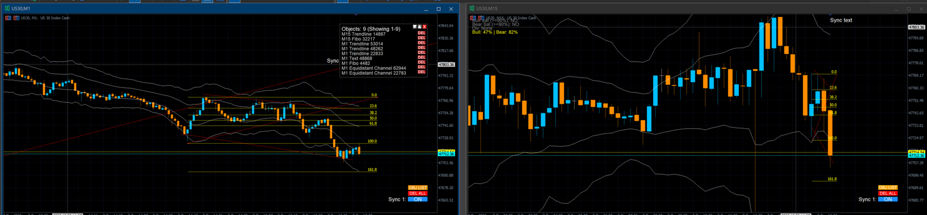Toggle Sync 1 ON switch in M15 chart

pos(888,199)
